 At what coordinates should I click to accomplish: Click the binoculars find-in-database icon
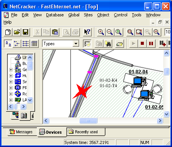tap(108, 44)
